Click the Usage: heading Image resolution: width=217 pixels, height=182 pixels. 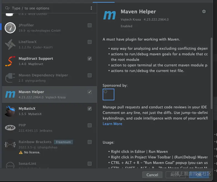coord(108,142)
